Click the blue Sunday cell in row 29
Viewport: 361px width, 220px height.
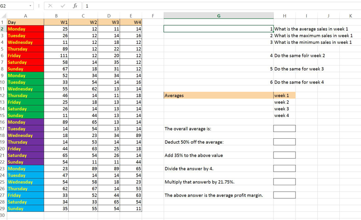tap(26, 209)
